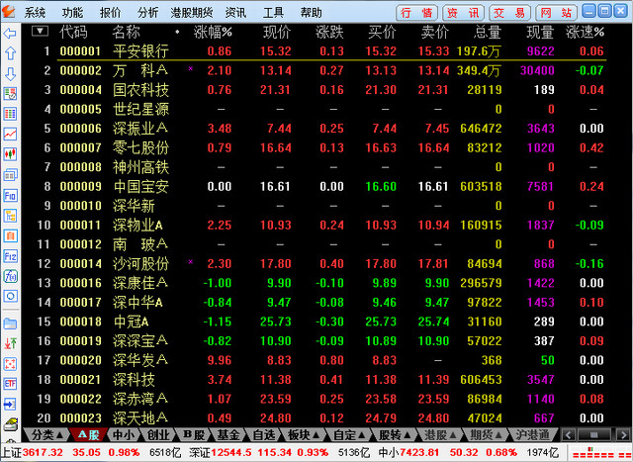The width and height of the screenshot is (633, 462).
Task: Open the 系统 menu
Action: (x=35, y=13)
